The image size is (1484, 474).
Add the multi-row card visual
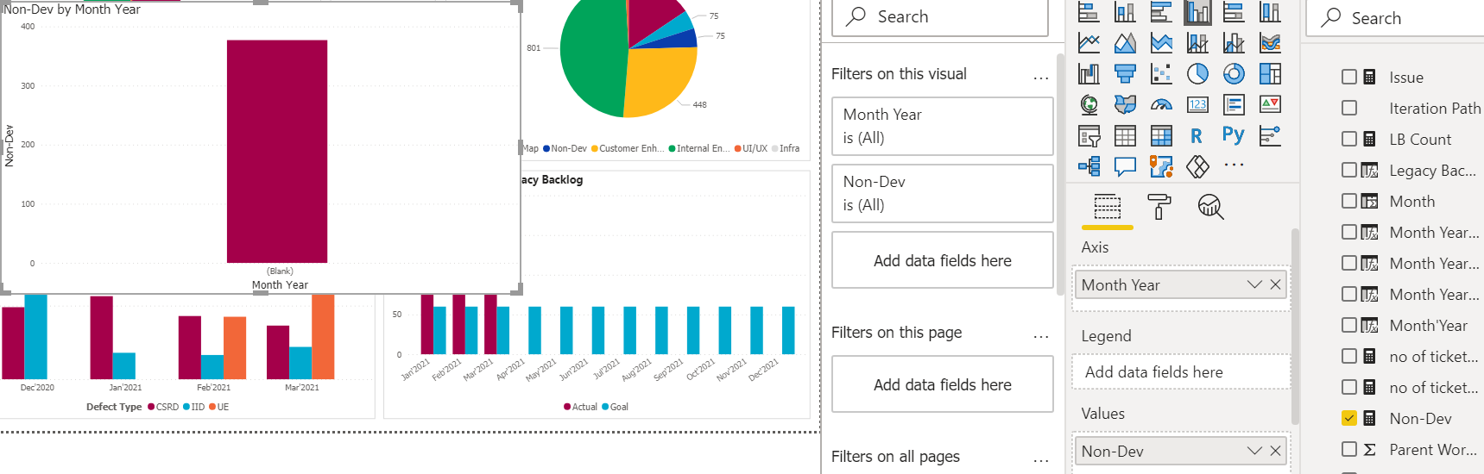tap(1234, 105)
